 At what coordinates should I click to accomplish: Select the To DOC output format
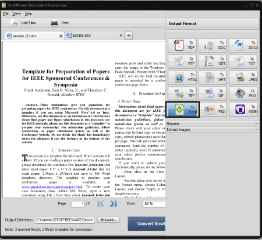click(x=213, y=45)
